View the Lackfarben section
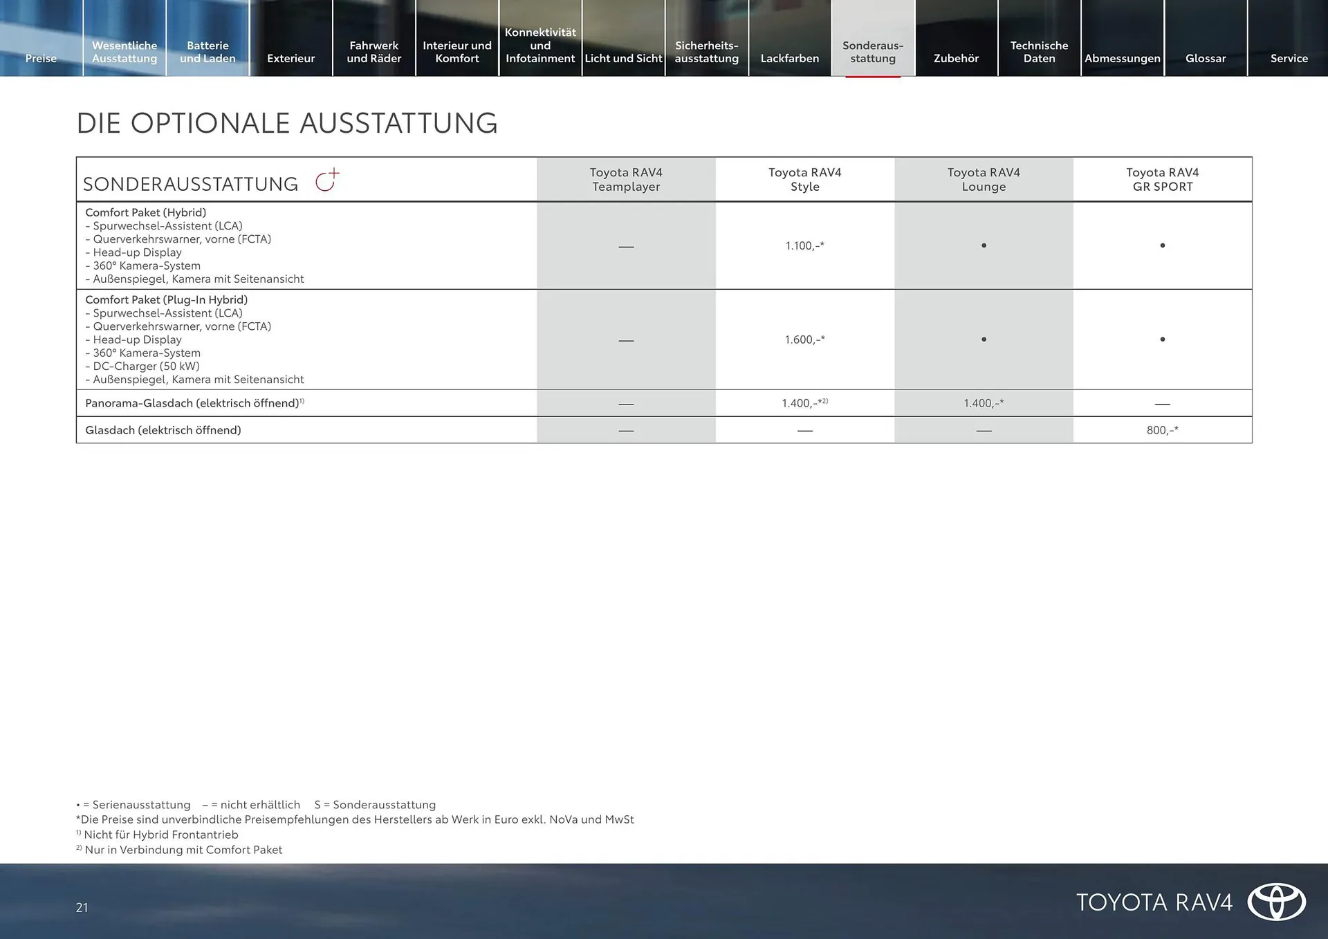 (x=790, y=58)
